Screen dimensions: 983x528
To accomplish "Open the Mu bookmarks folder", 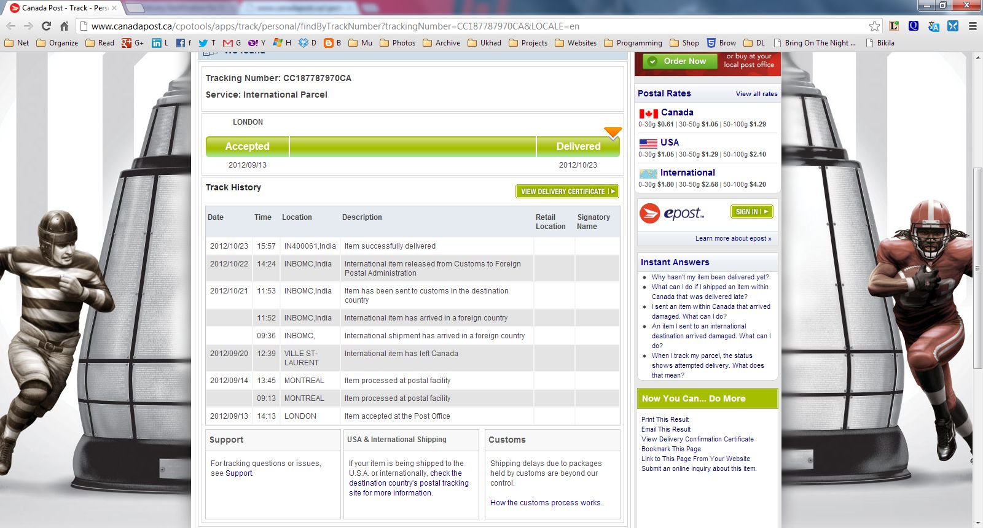I will click(361, 43).
